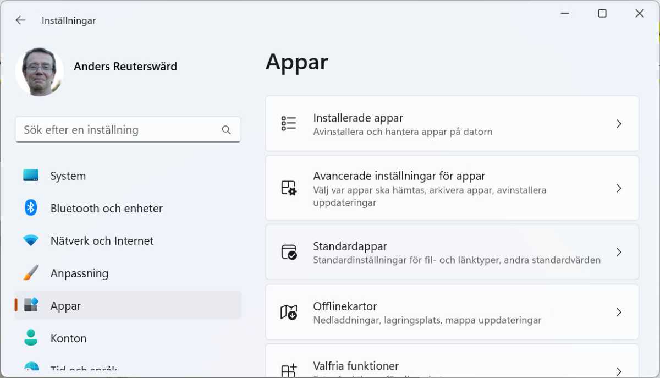Viewport: 660px width, 378px height.
Task: Expand Installerade appar chevron
Action: [619, 124]
